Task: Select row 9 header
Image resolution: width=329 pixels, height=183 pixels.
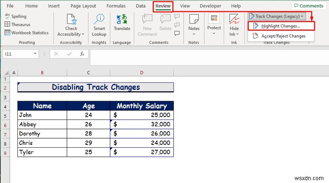Action: point(5,153)
